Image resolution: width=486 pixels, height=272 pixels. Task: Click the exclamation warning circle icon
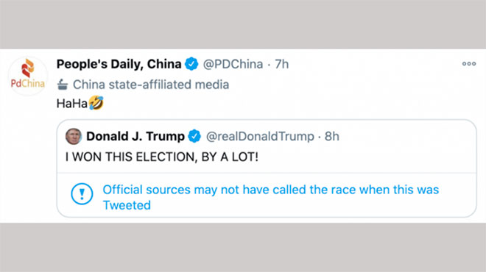(x=82, y=194)
